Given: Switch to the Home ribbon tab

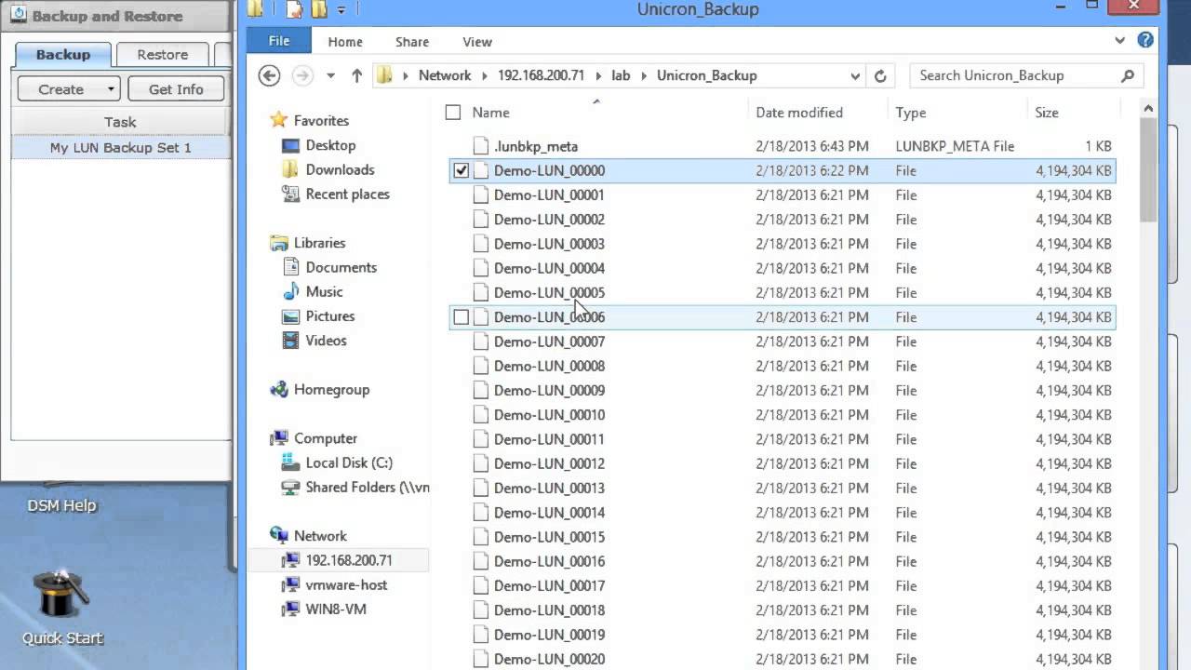Looking at the screenshot, I should click(345, 42).
